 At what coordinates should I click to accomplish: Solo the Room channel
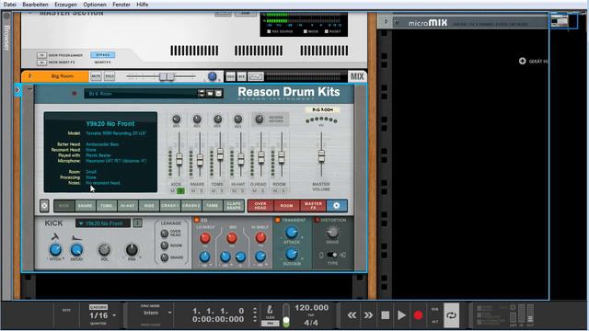click(x=283, y=191)
